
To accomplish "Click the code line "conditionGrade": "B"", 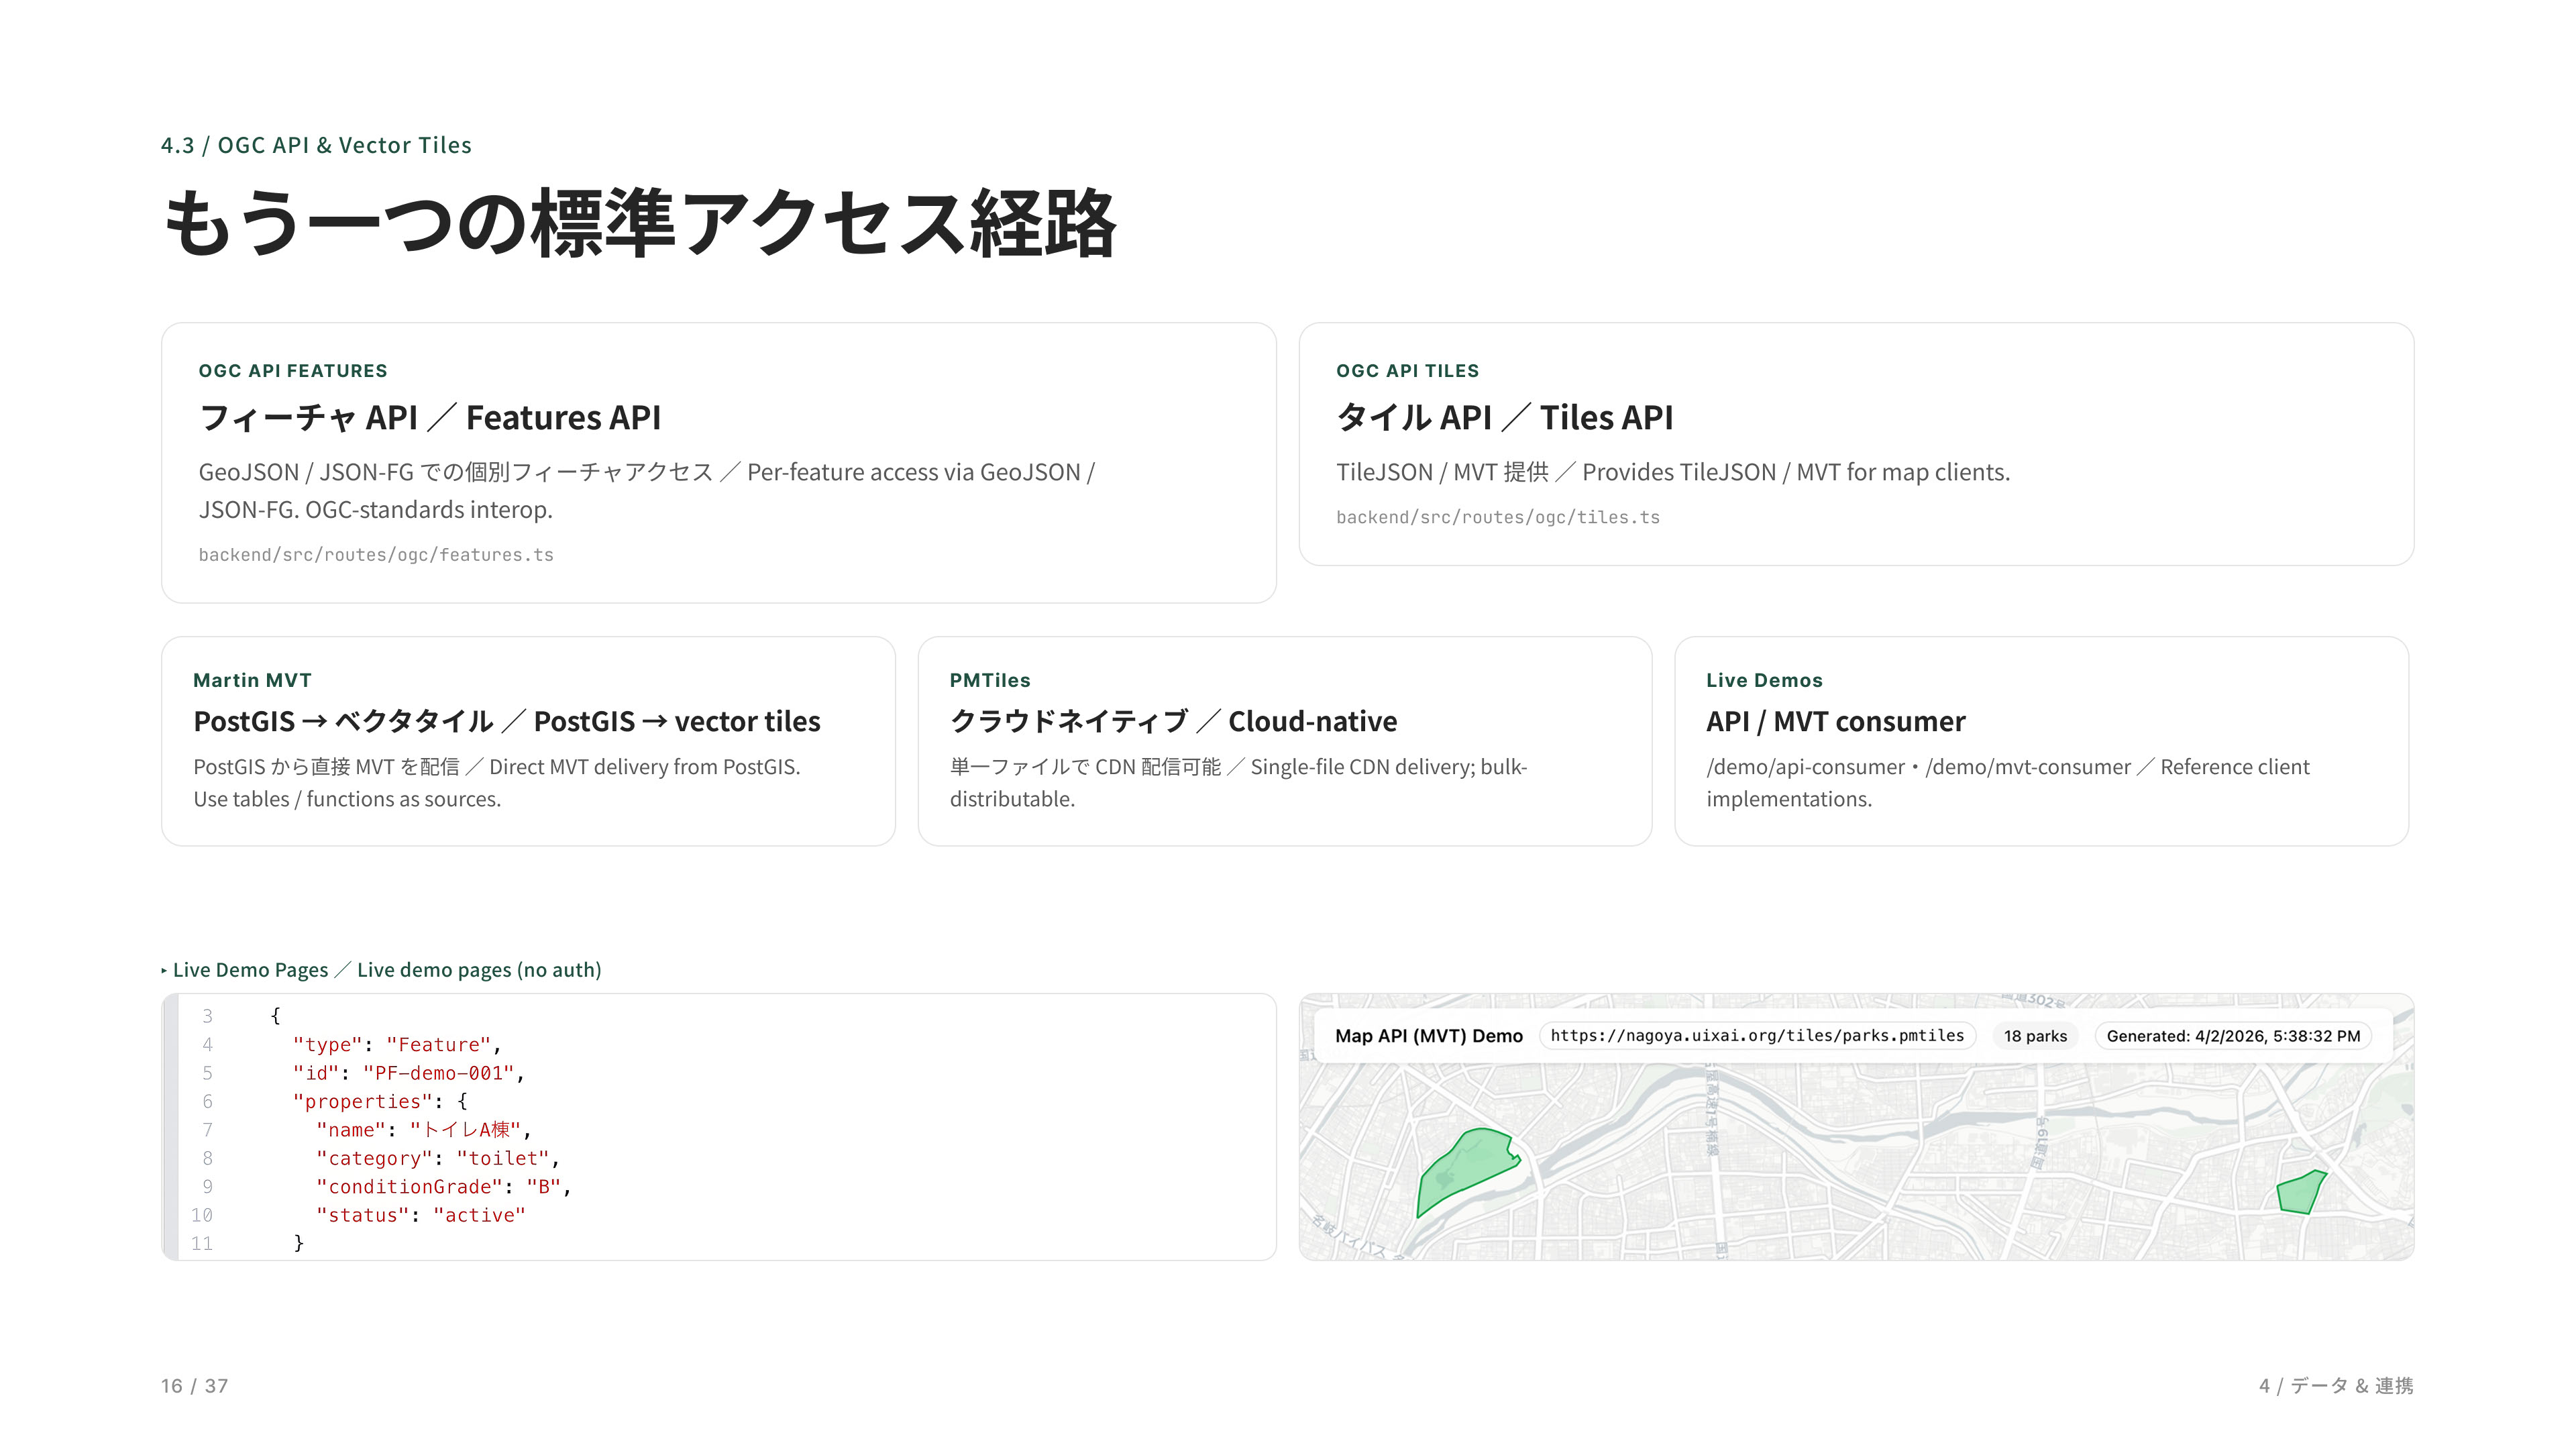I will pyautogui.click(x=444, y=1186).
